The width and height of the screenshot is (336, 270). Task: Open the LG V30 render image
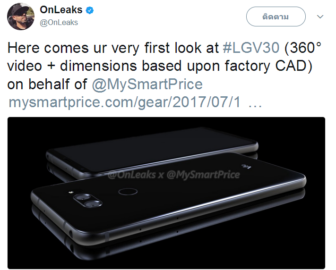166,193
